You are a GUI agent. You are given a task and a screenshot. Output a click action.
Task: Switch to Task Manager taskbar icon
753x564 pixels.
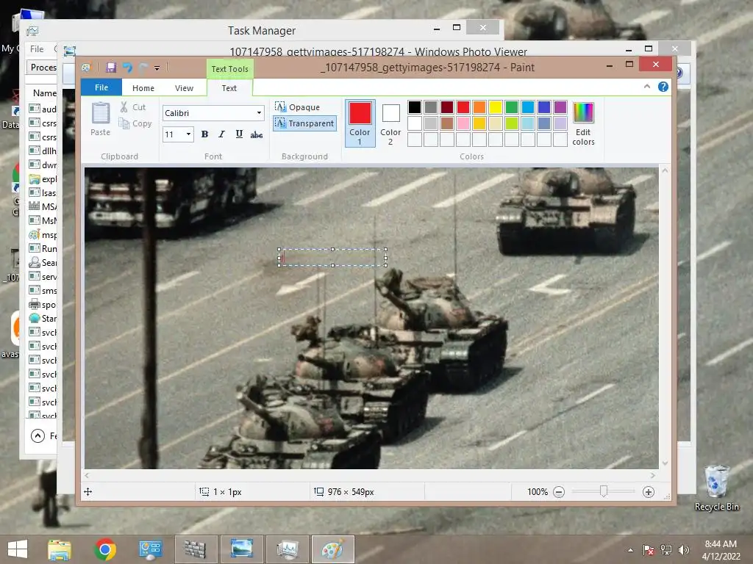[x=288, y=549]
